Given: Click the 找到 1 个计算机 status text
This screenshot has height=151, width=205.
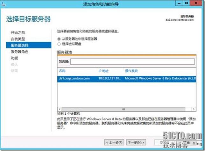Looking at the screenshot, I should pyautogui.click(x=68, y=114).
